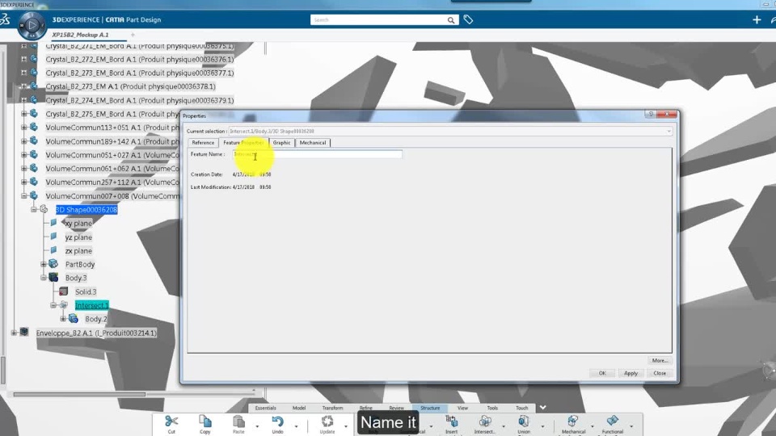Viewport: 776px width, 436px height.
Task: Click the product icon of Enveloppe_B2 A.1
Action: (23, 332)
